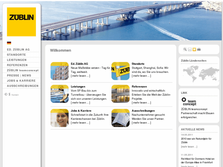Go to JOBS & KARRIERE in sidebar
The height and width of the screenshot is (167, 223).
tap(21, 81)
